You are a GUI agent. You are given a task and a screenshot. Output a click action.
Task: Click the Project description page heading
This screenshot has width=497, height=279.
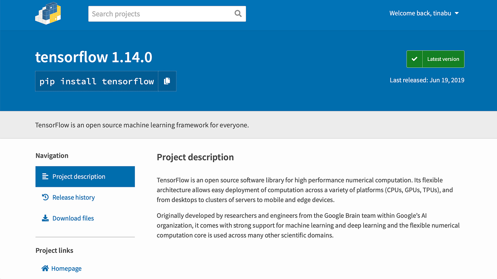[195, 157]
